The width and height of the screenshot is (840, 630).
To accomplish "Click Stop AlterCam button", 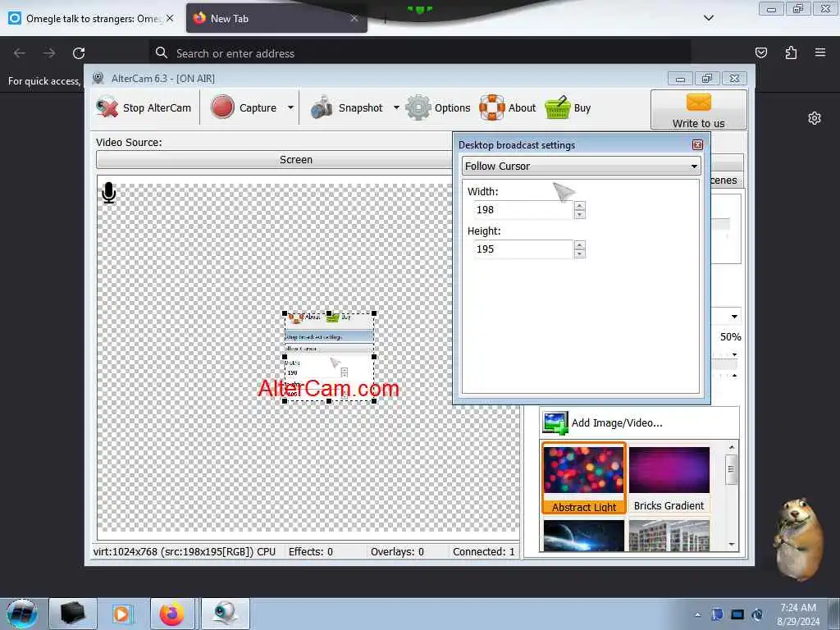I will 144,107.
